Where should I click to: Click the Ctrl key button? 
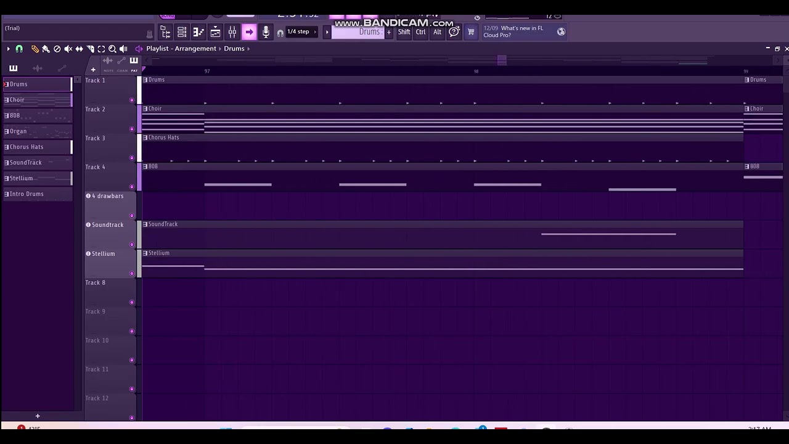click(420, 32)
